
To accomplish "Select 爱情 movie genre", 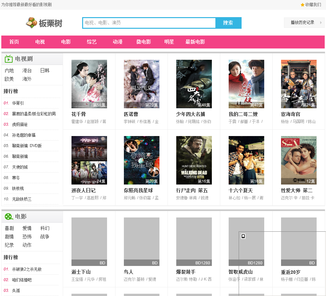I will [x=27, y=228].
